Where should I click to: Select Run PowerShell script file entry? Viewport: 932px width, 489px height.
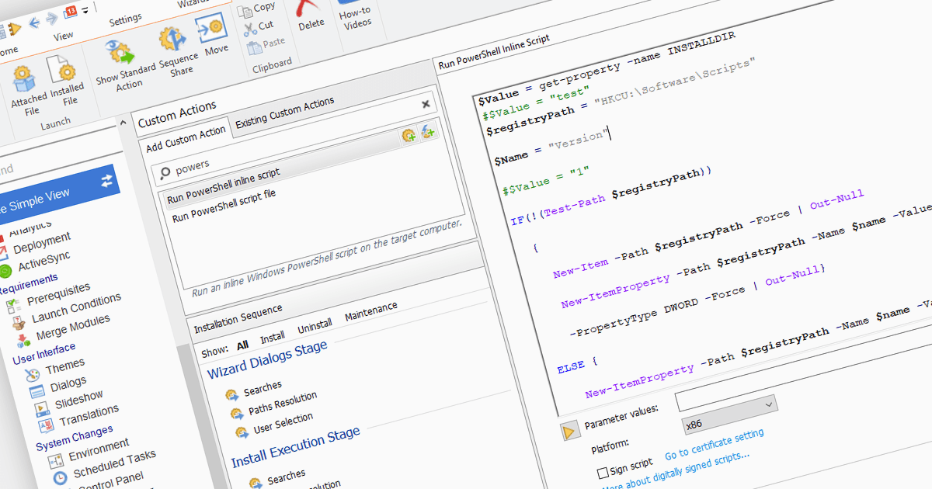pyautogui.click(x=224, y=205)
